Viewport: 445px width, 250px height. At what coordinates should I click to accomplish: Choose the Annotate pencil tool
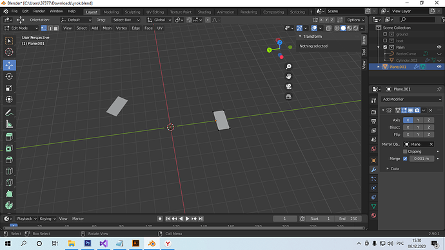point(9,112)
